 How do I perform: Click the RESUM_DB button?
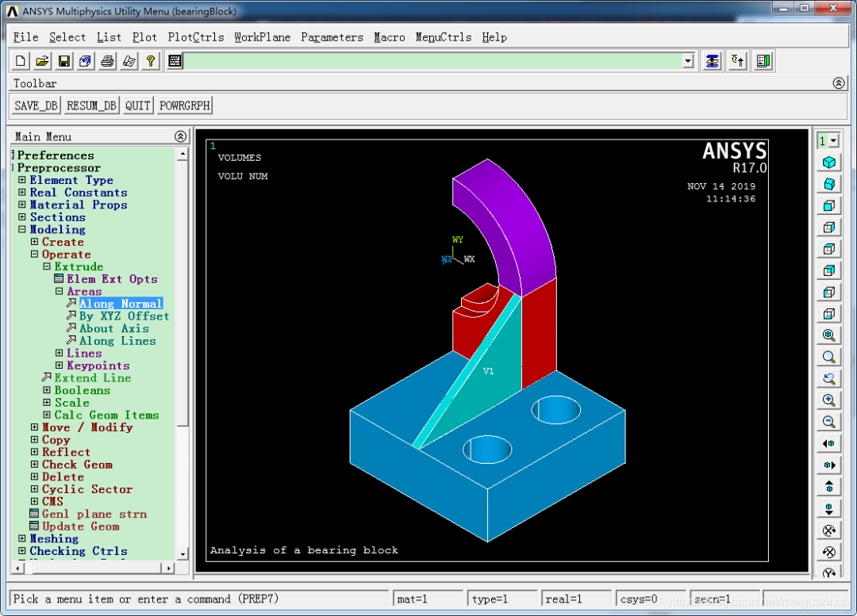click(x=91, y=105)
